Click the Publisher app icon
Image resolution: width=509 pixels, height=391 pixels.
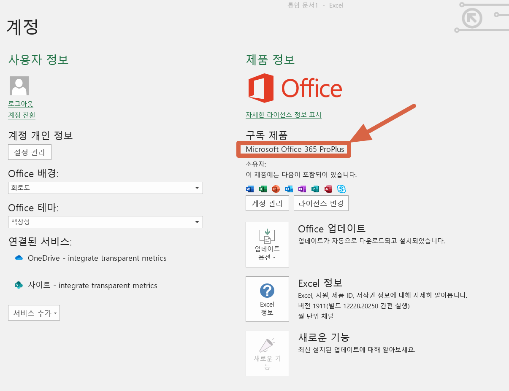pyautogui.click(x=315, y=189)
